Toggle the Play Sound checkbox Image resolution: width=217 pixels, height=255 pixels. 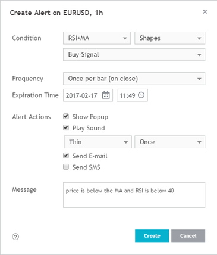(x=66, y=128)
